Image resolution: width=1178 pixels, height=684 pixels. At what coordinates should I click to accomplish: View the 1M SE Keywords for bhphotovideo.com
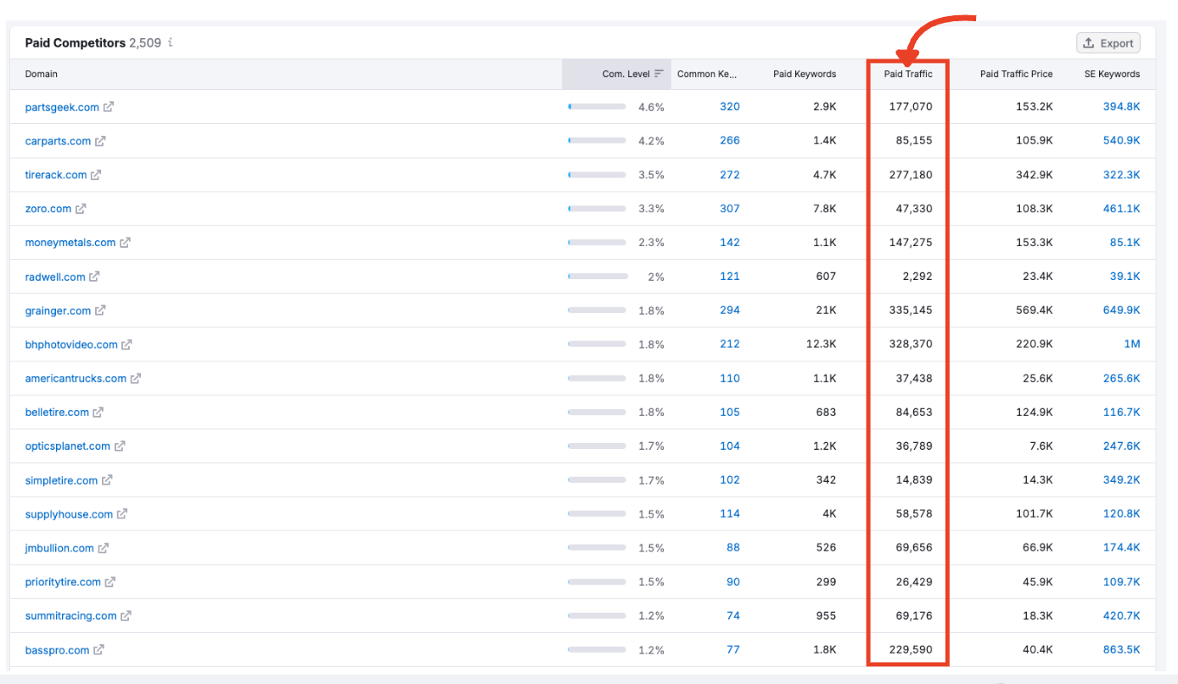pyautogui.click(x=1132, y=345)
